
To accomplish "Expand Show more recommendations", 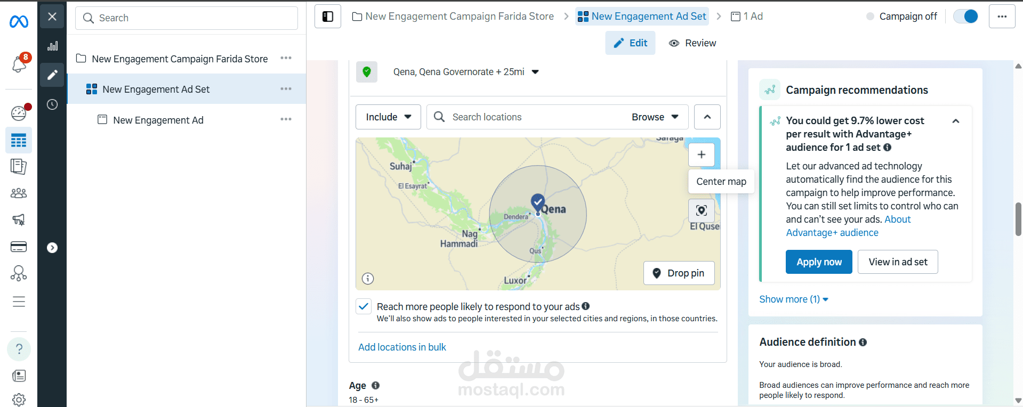I will (x=793, y=299).
